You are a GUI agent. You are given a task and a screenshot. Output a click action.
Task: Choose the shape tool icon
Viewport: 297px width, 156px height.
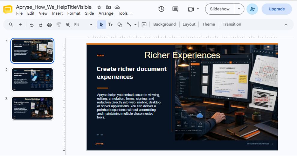tap(120, 25)
